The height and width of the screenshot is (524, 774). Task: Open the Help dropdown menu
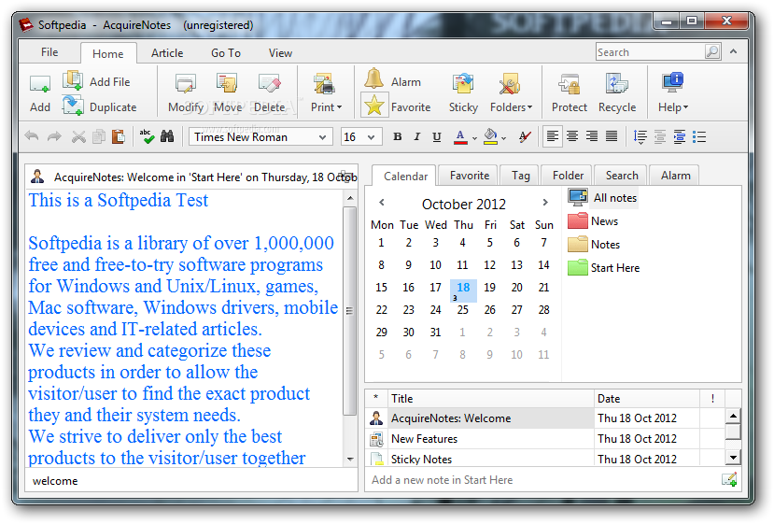point(673,107)
